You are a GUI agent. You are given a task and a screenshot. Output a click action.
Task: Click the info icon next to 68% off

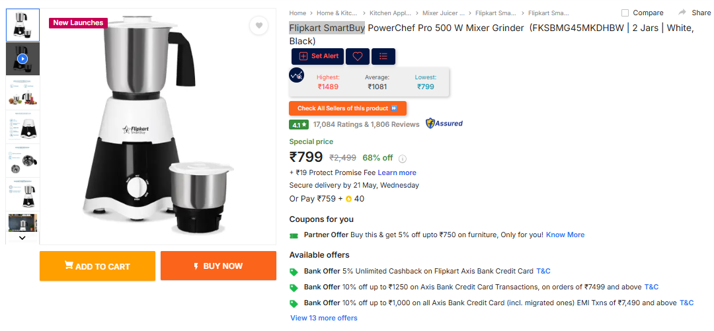click(x=403, y=159)
